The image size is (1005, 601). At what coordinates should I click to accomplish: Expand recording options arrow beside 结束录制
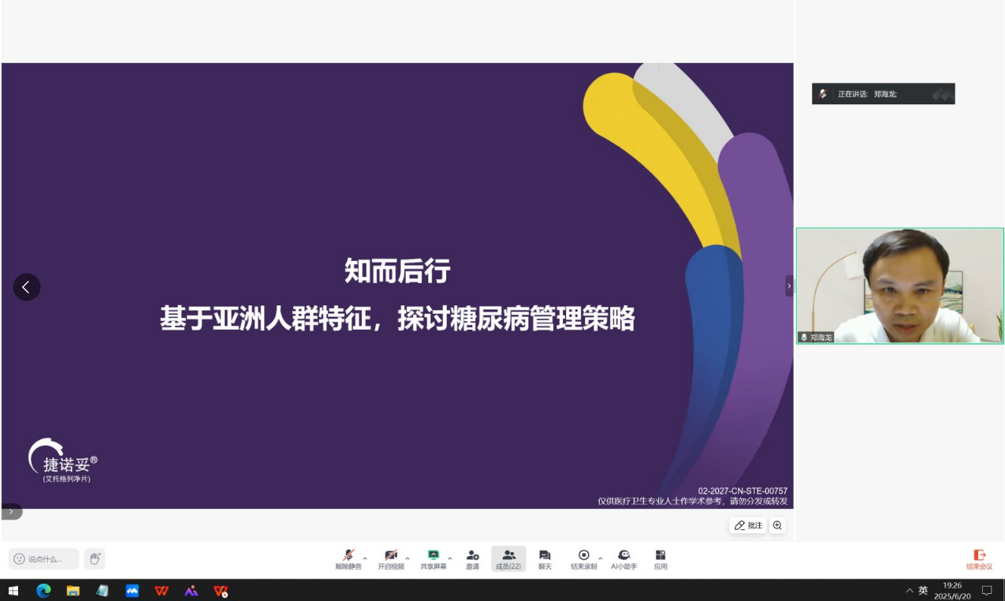click(601, 558)
